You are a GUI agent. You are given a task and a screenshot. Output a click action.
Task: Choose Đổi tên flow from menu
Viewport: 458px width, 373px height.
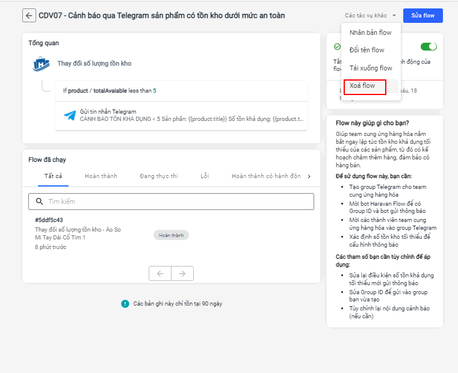tap(367, 50)
